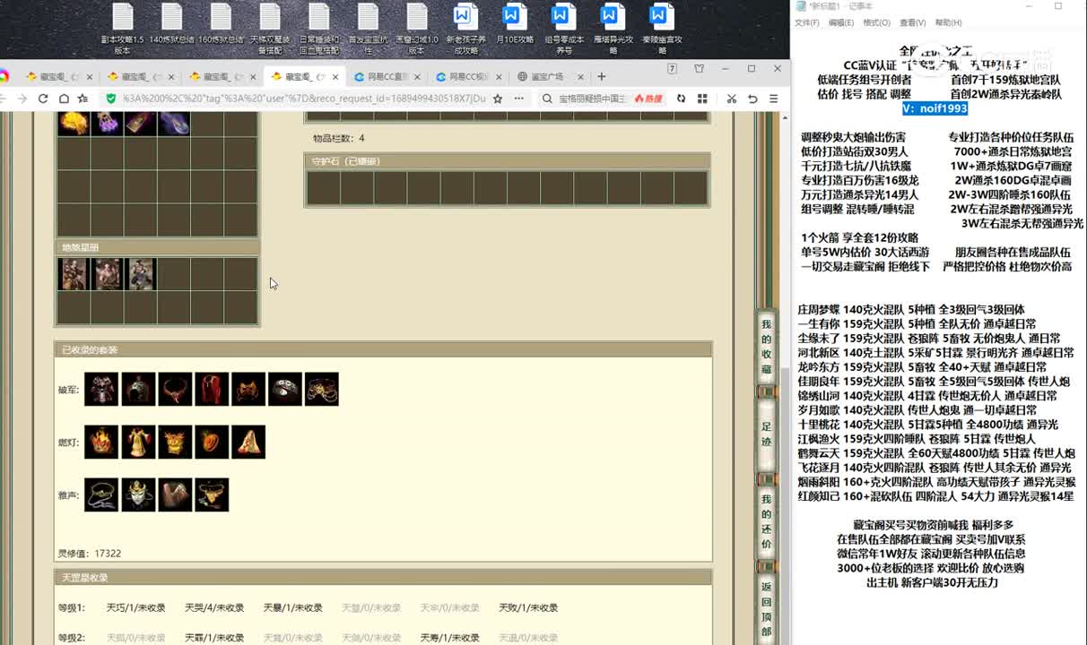Open the browser apps grid icon
Image resolution: width=1087 pixels, height=645 pixels.
[702, 99]
